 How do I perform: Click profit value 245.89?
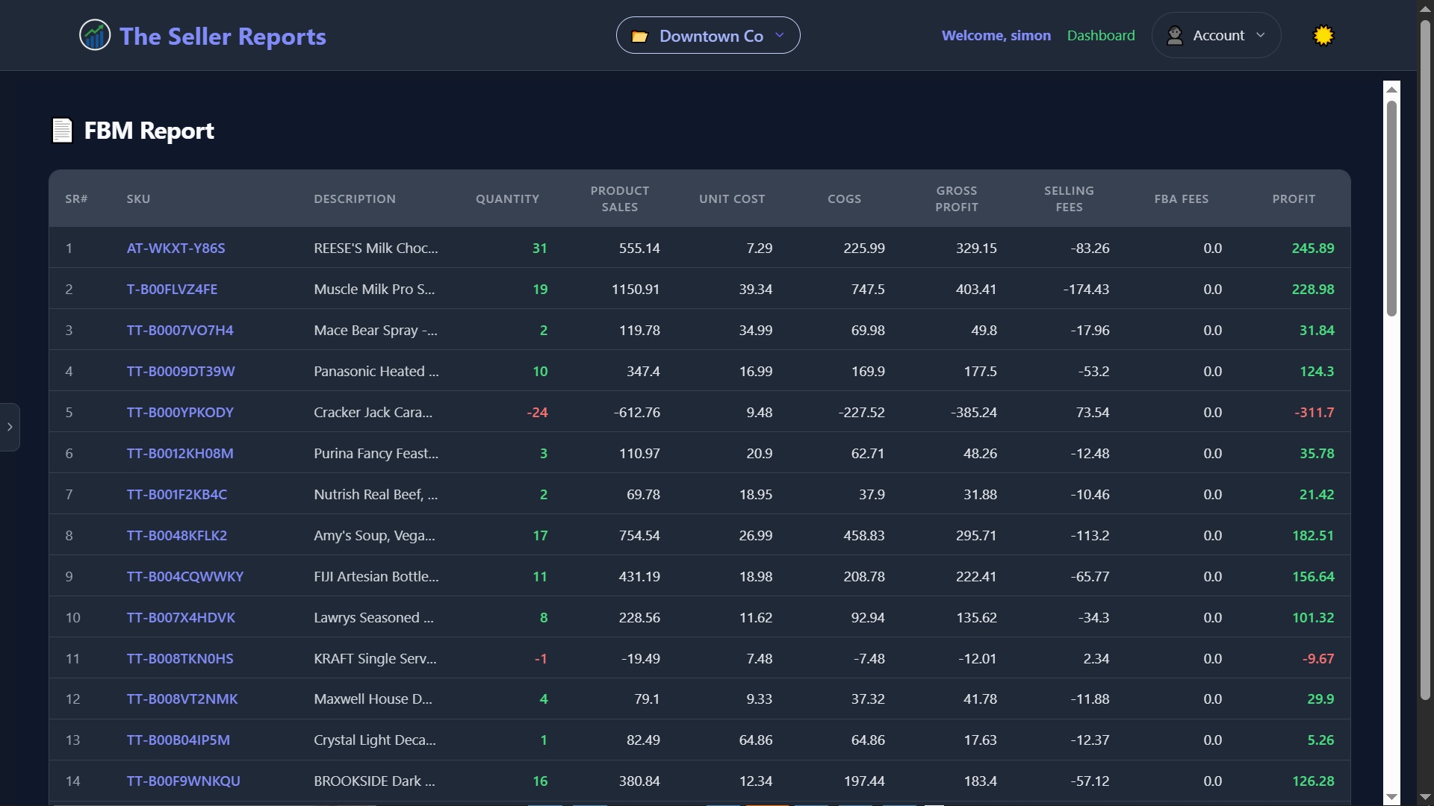[x=1313, y=248]
